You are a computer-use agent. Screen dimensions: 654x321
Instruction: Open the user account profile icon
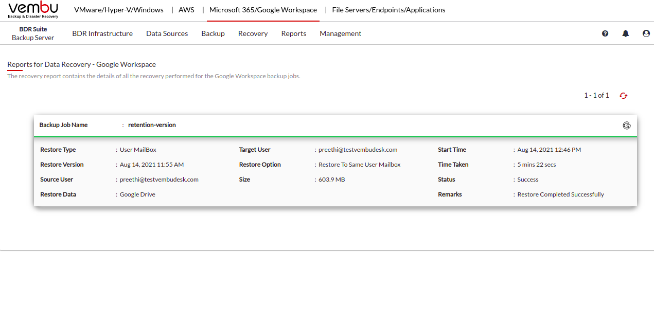pyautogui.click(x=646, y=33)
